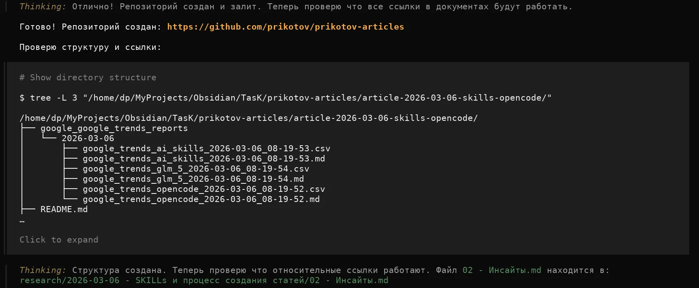Open the green research/2026-03-06 path link
The width and height of the screenshot is (699, 288).
tap(204, 280)
